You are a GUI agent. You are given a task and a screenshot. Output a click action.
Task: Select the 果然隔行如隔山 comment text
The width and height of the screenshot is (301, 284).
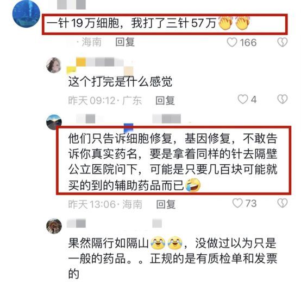tap(173, 258)
